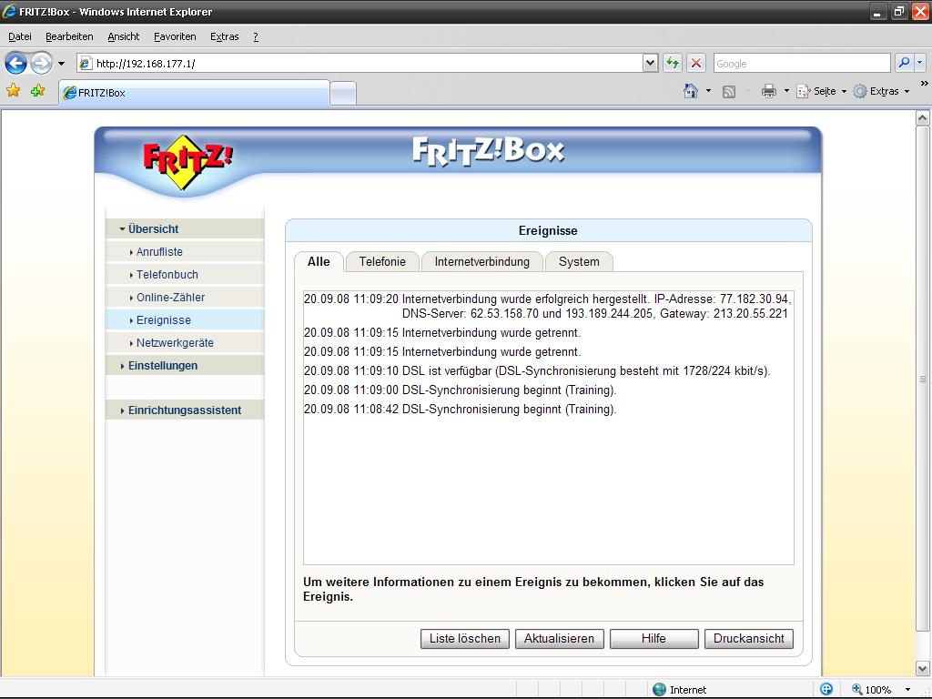932x699 pixels.
Task: Click the Hilfe button
Action: click(653, 638)
